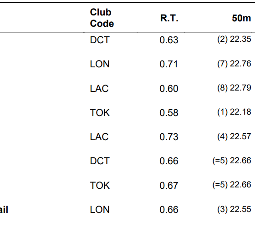Select the TOK club code beside 0.58
Viewport: 255px width, 232px height.
tap(100, 113)
